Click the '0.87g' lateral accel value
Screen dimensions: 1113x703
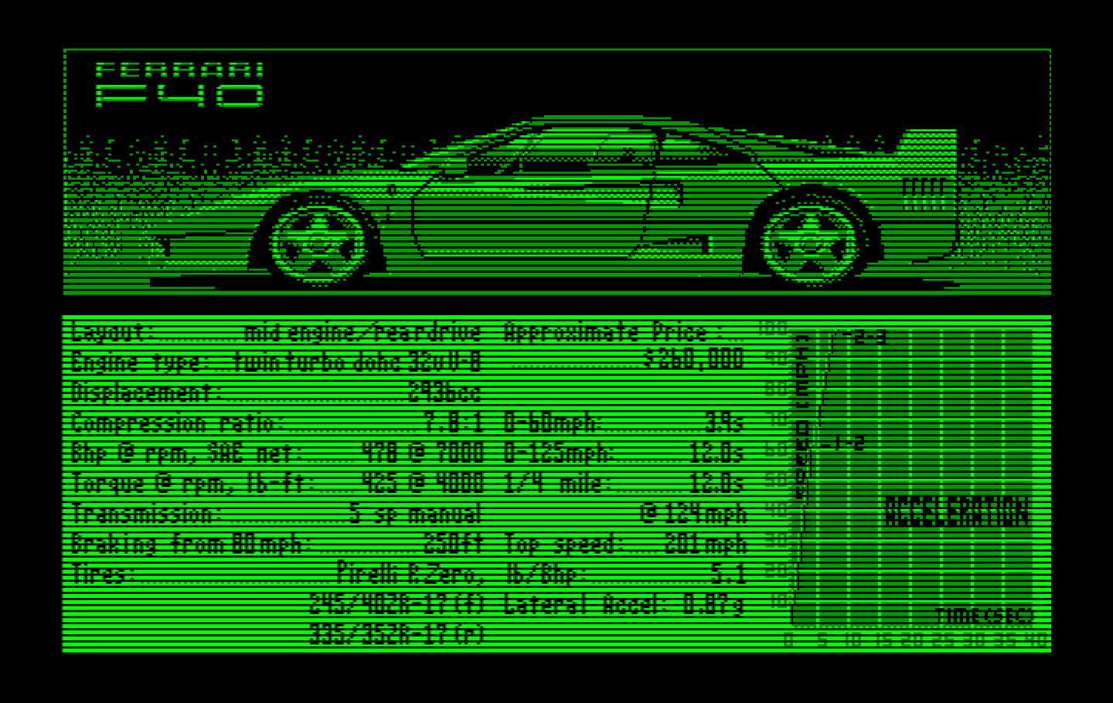point(713,604)
